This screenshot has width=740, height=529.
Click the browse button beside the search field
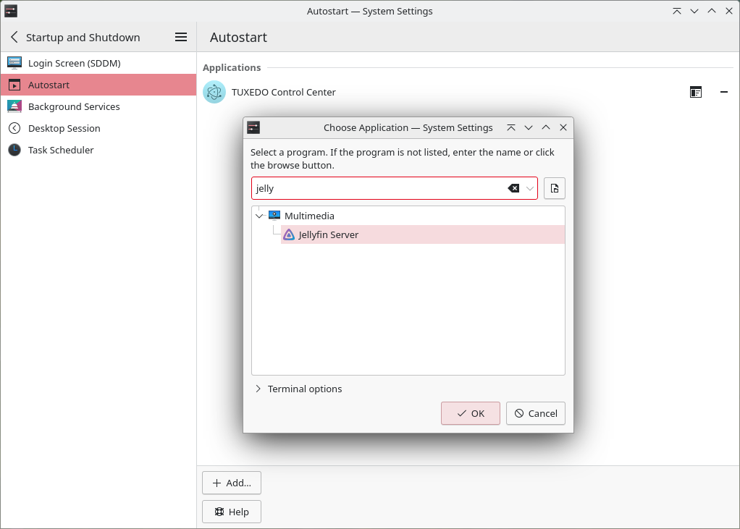[x=554, y=188]
